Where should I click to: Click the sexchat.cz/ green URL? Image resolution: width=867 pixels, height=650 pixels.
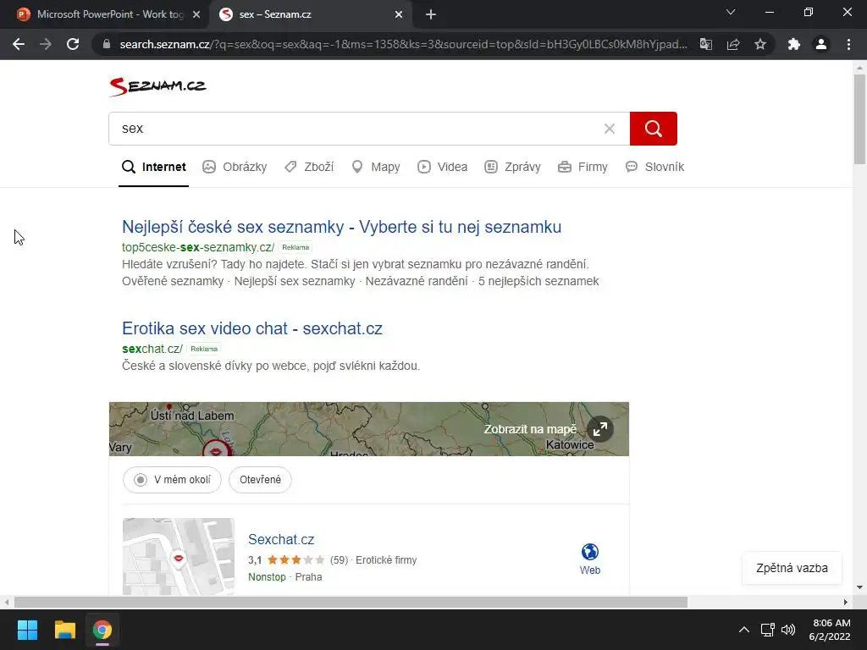coord(152,349)
